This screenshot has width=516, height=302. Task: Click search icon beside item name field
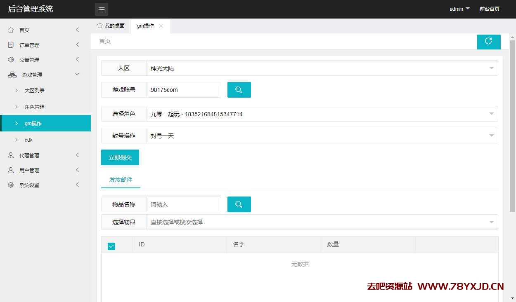point(239,204)
